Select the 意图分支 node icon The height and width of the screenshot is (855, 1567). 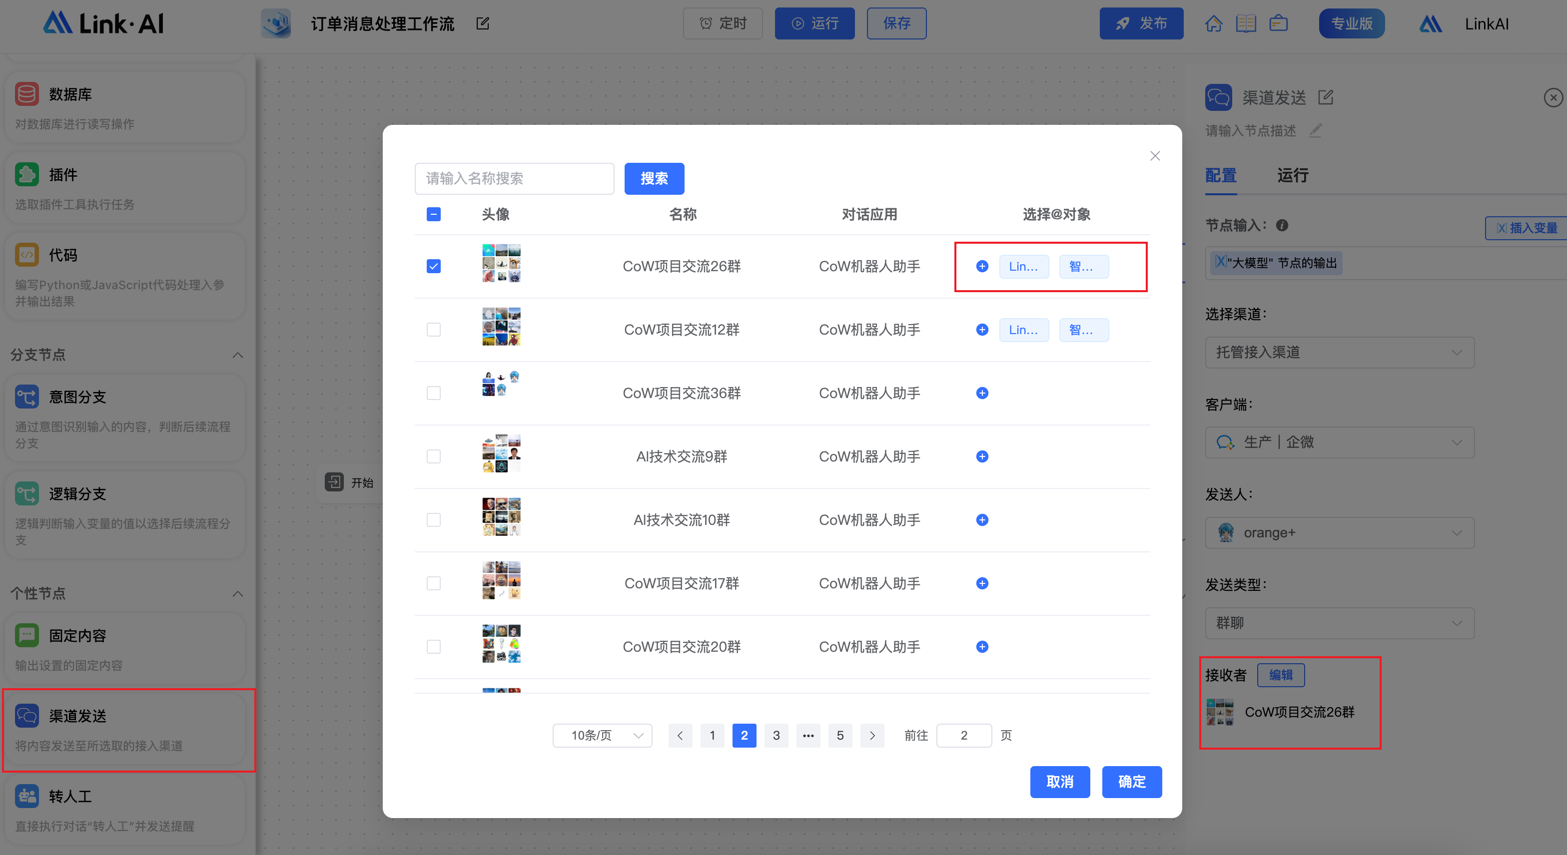pos(27,397)
